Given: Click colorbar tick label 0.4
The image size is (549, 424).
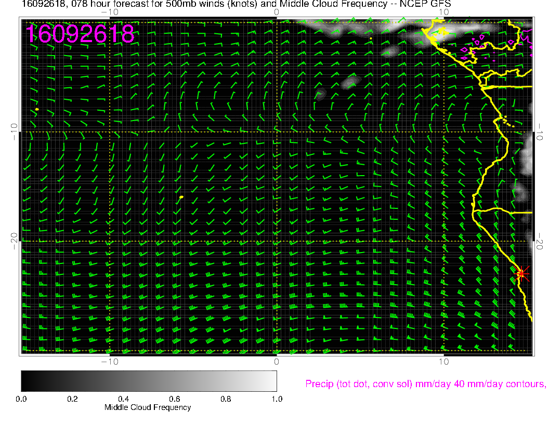Looking at the screenshot, I should (x=124, y=399).
